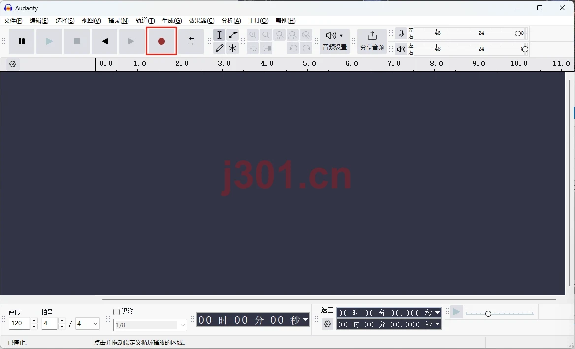The width and height of the screenshot is (575, 349).
Task: Open the 1/8 snap value dropdown
Action: point(150,325)
